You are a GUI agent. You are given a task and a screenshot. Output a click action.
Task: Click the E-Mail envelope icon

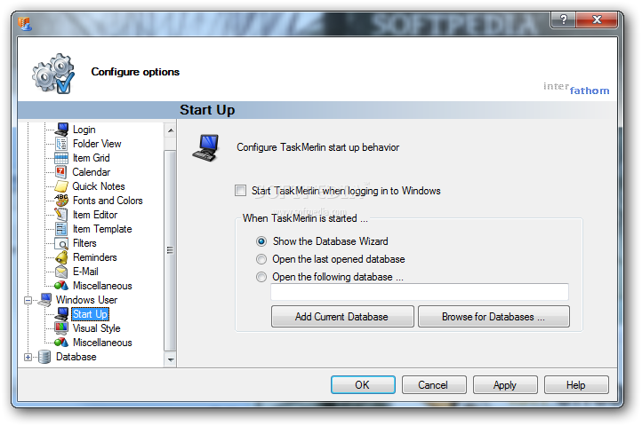coord(61,272)
